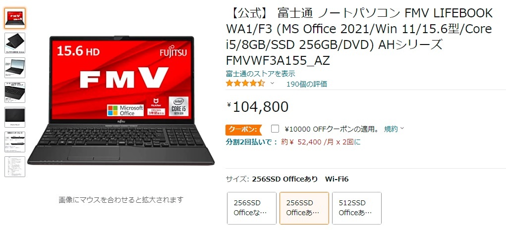Expand the chevron next to star rating

pos(272,84)
